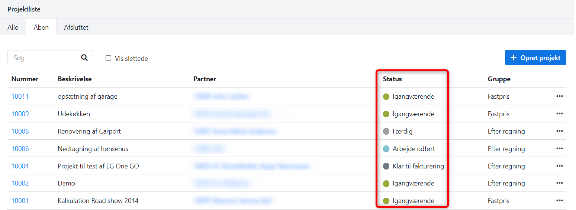Click the blue Arbejde udført status dot
The width and height of the screenshot is (576, 210).
pos(386,149)
